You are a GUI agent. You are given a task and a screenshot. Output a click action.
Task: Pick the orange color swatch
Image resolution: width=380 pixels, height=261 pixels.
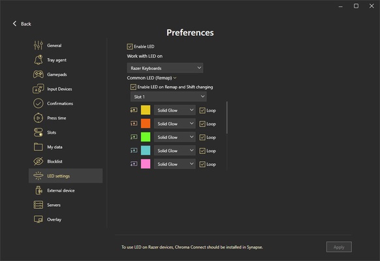tap(146, 123)
